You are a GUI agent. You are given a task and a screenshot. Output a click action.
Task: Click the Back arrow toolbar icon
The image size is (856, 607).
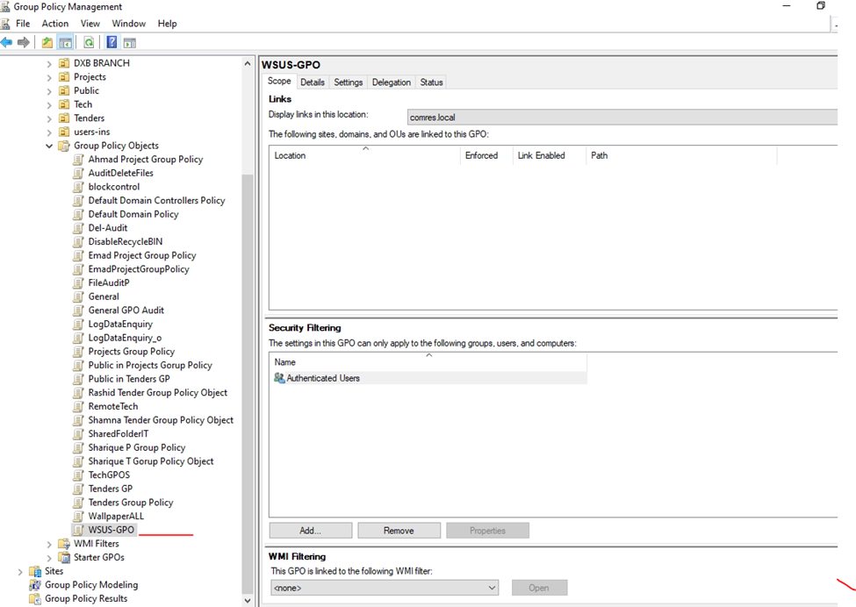coord(7,42)
